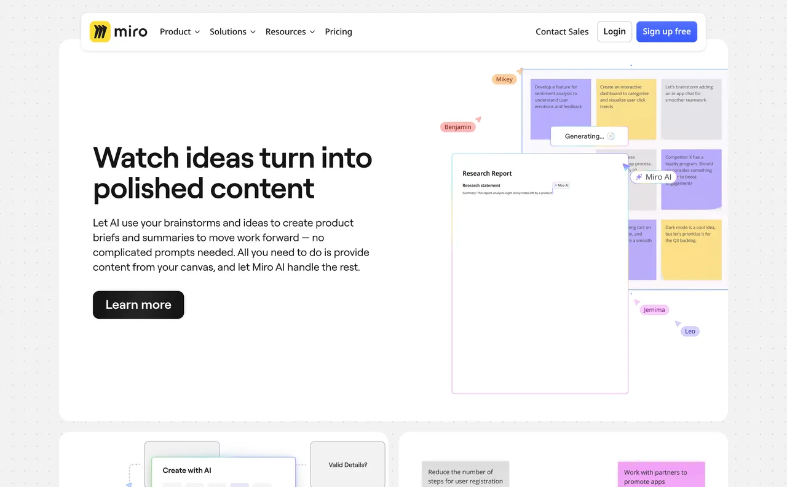Click the Miro AI sparkle chip

[x=653, y=177]
